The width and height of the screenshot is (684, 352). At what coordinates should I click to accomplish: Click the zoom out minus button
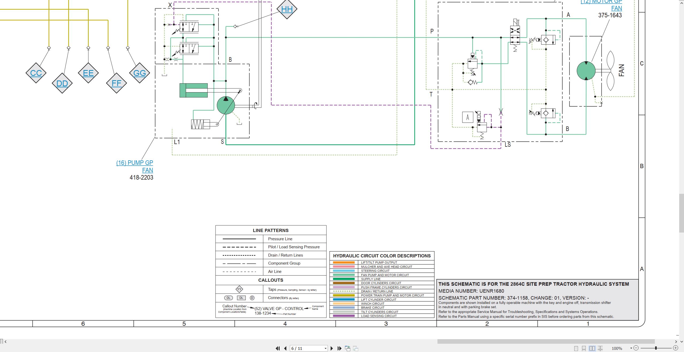point(636,348)
